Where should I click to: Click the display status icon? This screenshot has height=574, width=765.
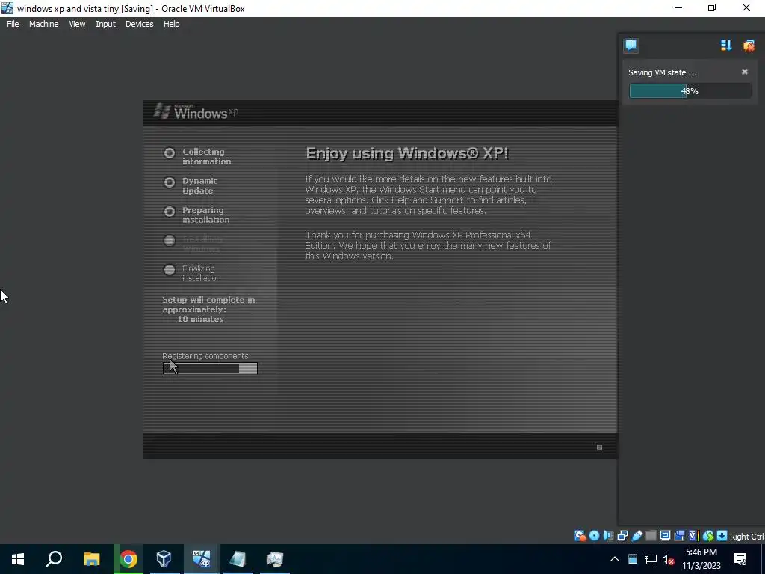click(665, 536)
